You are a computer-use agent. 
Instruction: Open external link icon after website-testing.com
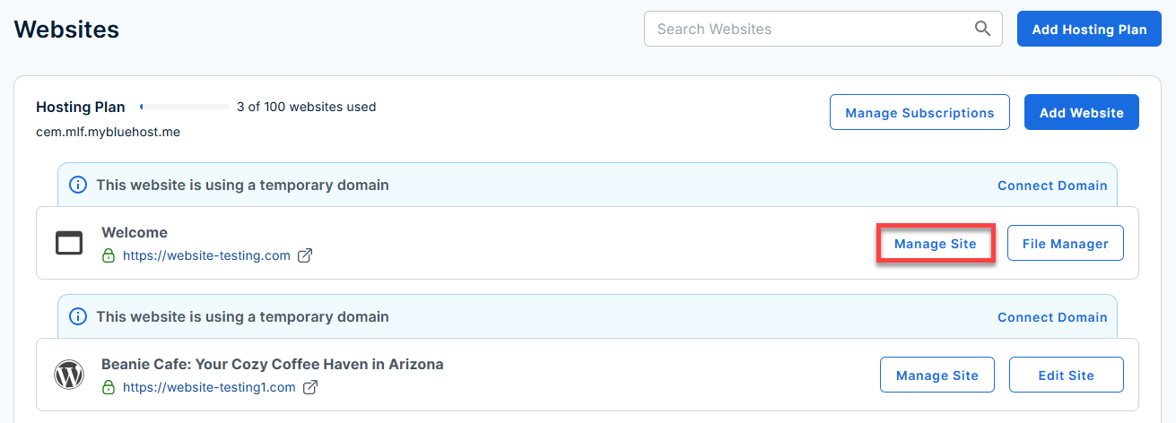click(x=305, y=255)
